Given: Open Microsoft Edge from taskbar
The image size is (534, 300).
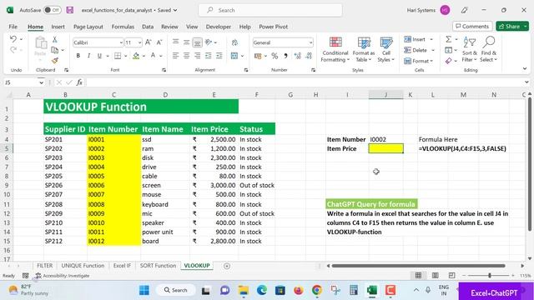Looking at the screenshot, I should pyautogui.click(x=262, y=290).
